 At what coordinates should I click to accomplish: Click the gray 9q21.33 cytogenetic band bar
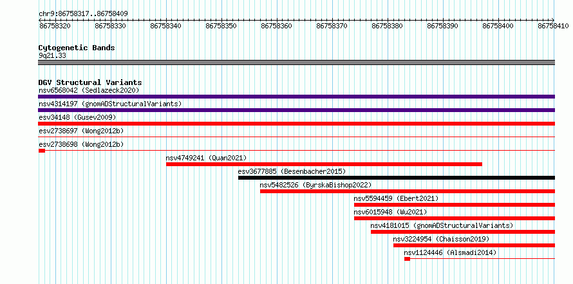pos(296,62)
